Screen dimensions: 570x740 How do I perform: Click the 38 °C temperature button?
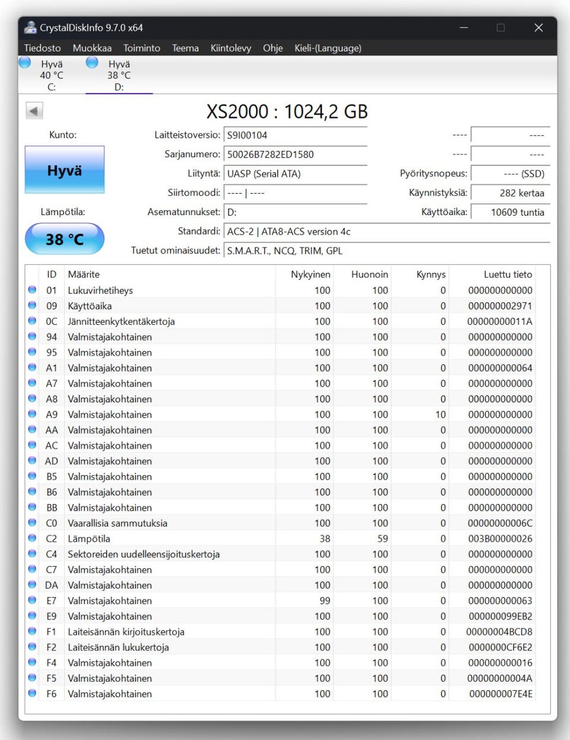[65, 239]
